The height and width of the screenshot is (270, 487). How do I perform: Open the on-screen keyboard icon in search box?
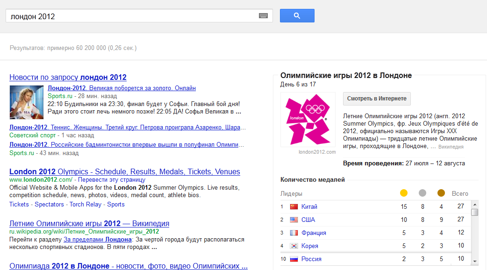264,15
